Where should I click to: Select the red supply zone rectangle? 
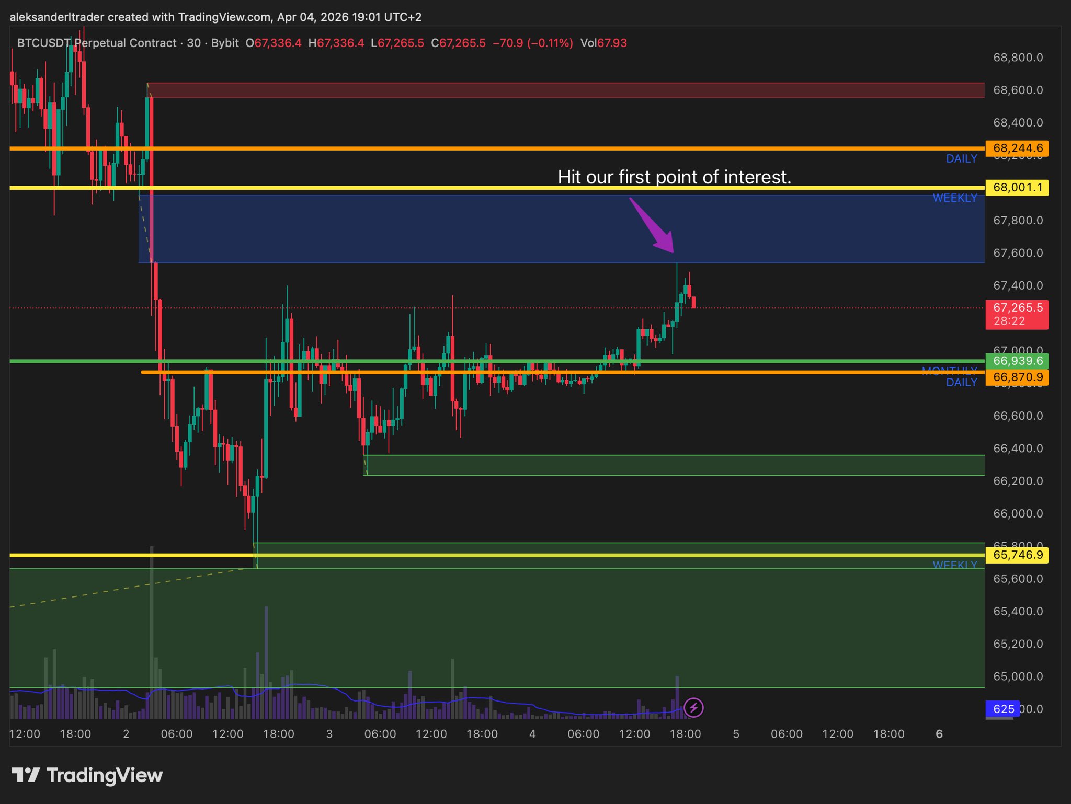click(x=565, y=90)
